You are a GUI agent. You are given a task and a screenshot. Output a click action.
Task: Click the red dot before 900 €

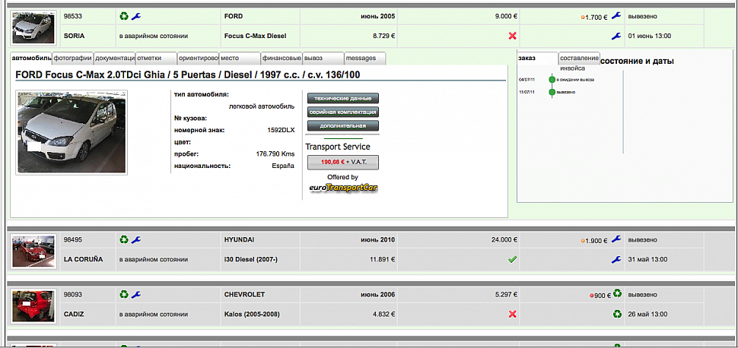coord(592,296)
